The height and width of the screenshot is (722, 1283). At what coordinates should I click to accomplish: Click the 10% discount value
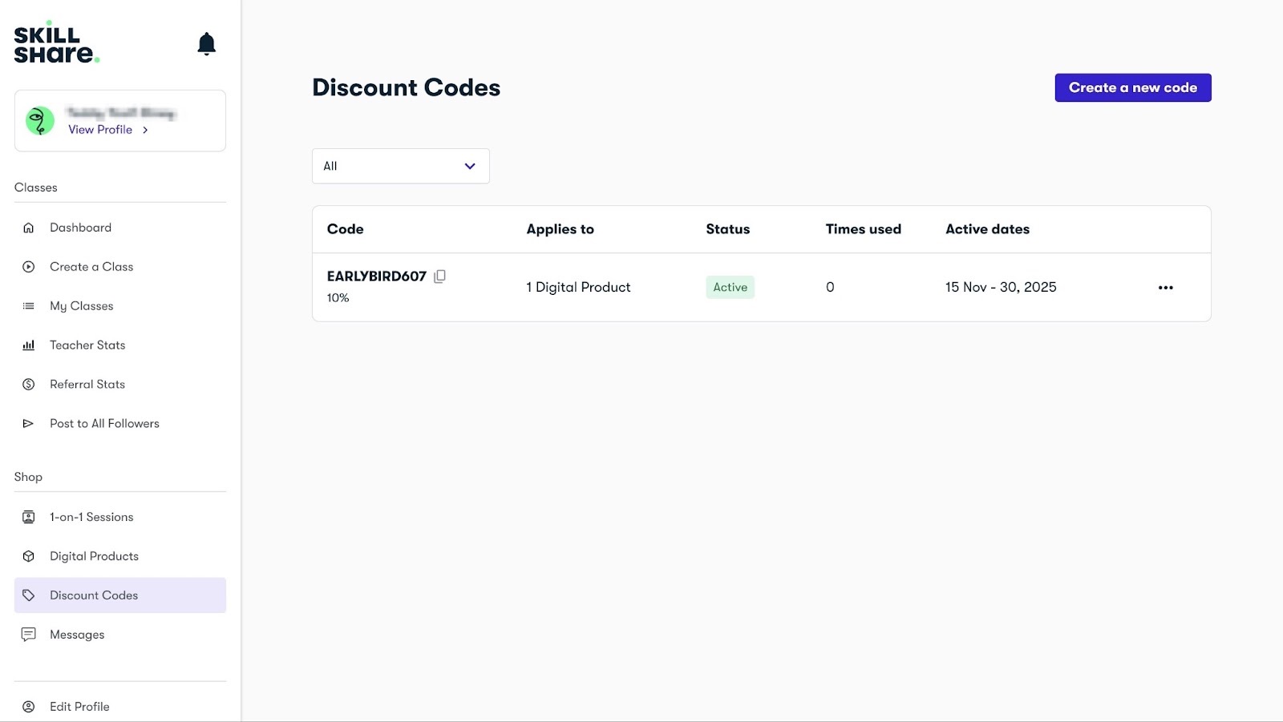pos(338,298)
